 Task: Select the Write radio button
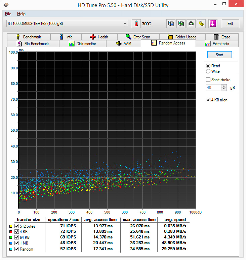point(208,71)
